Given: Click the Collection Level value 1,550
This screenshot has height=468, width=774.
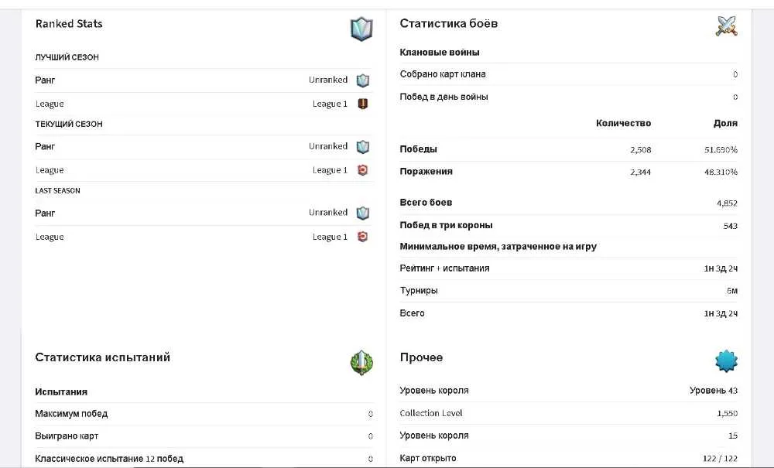Looking at the screenshot, I should pos(727,413).
